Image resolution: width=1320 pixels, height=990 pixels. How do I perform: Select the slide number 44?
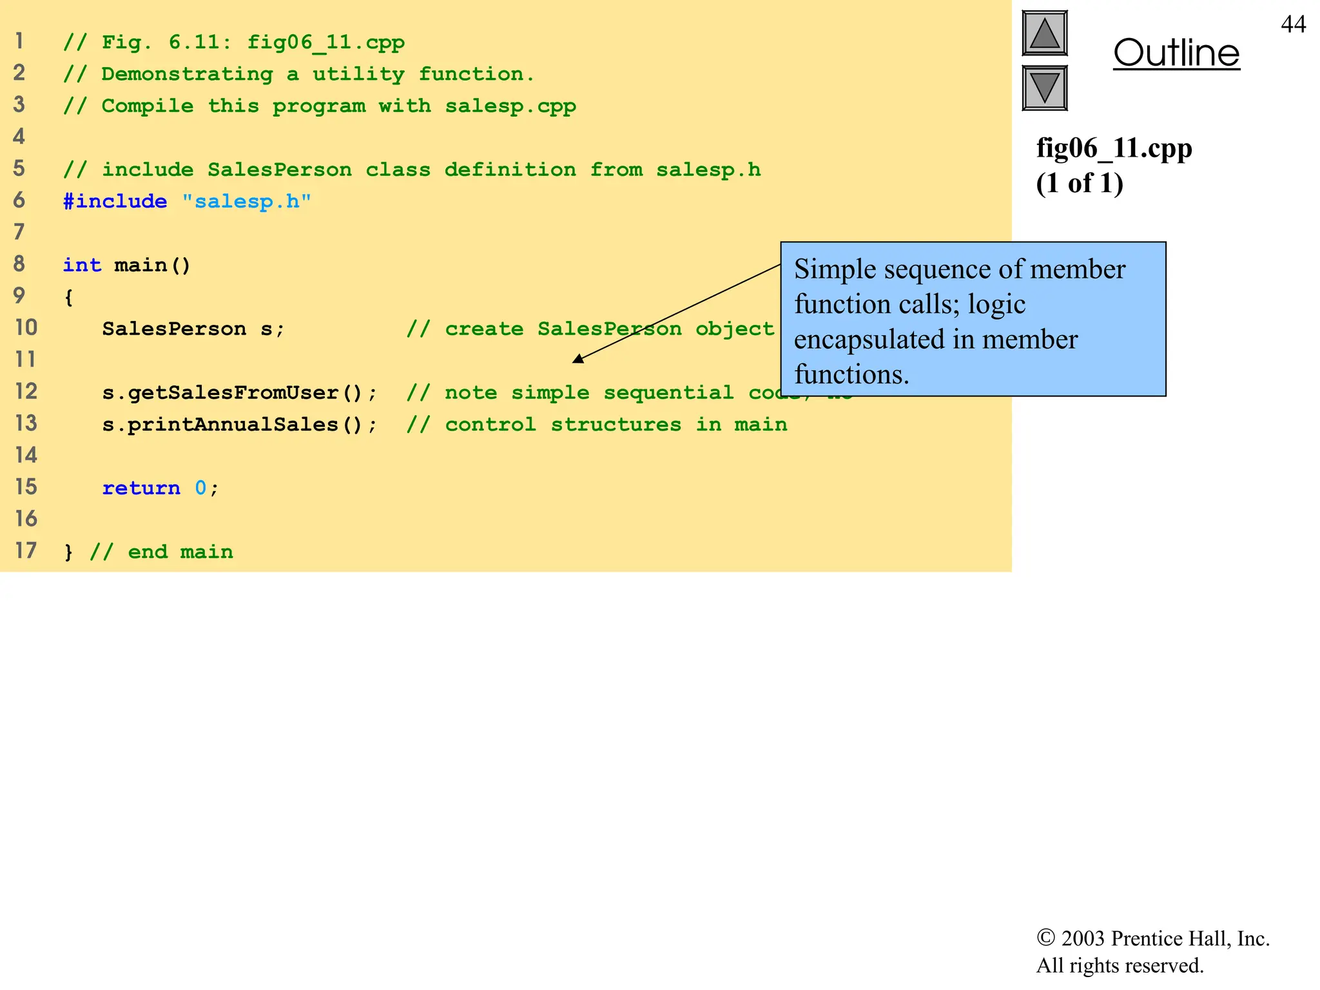click(1293, 24)
